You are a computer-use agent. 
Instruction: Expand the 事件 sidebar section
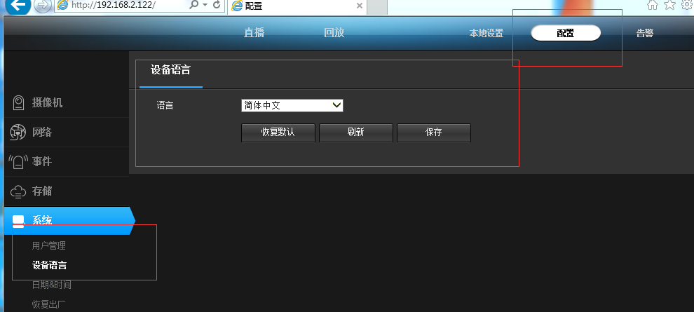click(67, 161)
